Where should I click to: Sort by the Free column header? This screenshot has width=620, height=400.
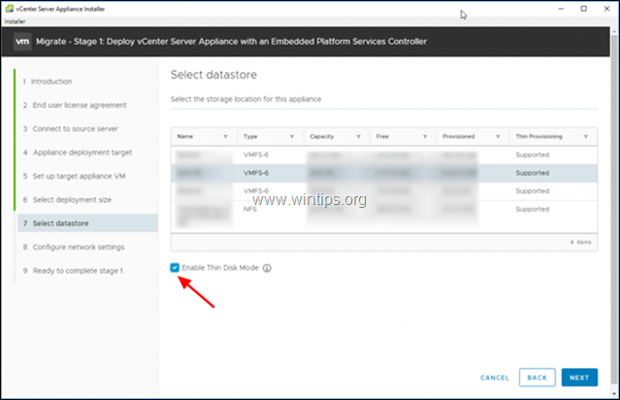[382, 137]
